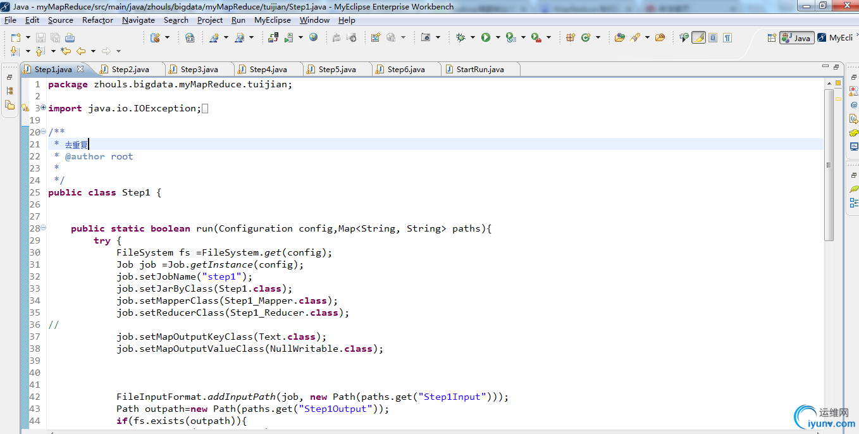Open the Console monitor view icon
The image size is (859, 434).
854,147
